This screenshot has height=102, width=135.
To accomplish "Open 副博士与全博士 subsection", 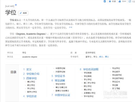I will point(62,91).
